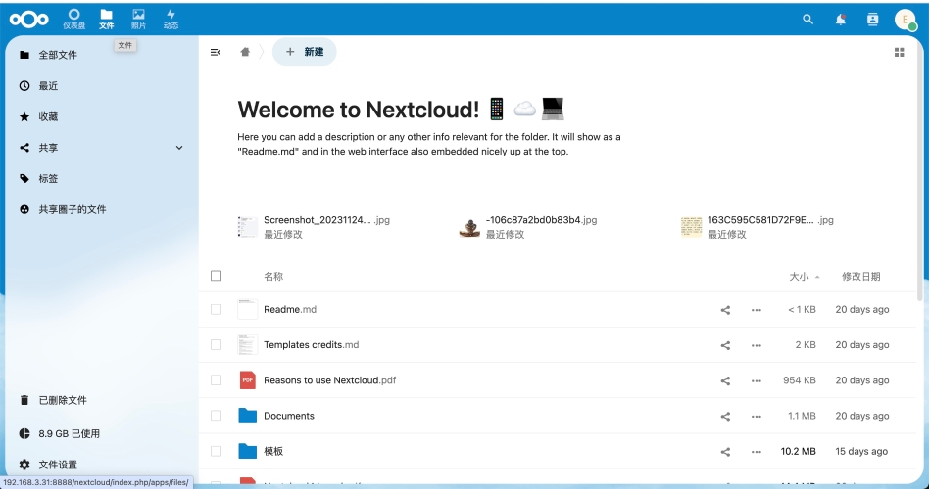Toggle the select-all files checkbox
This screenshot has width=929, height=489.
[x=217, y=276]
